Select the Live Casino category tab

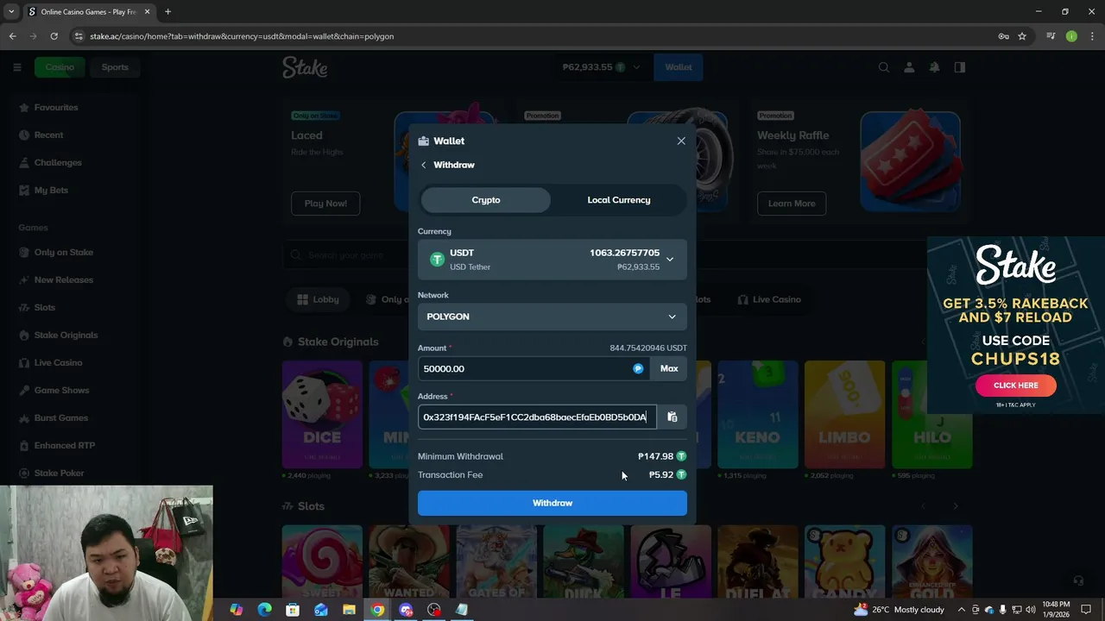click(x=769, y=299)
